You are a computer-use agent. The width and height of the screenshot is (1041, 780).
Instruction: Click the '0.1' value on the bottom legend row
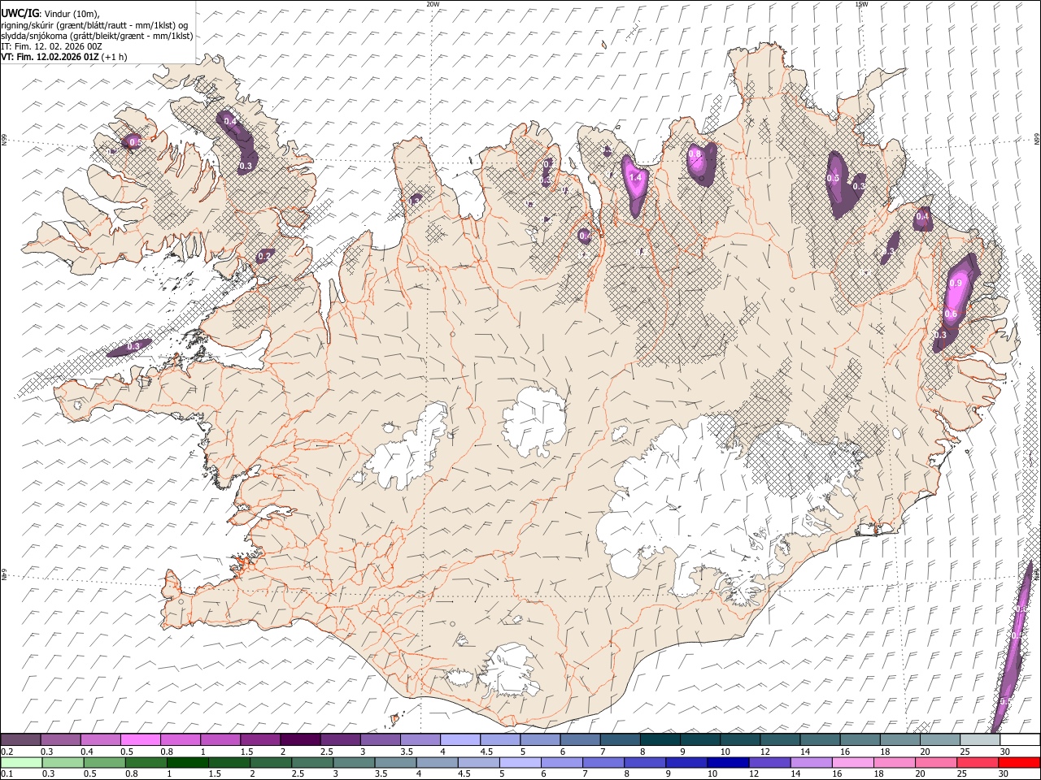click(x=7, y=773)
